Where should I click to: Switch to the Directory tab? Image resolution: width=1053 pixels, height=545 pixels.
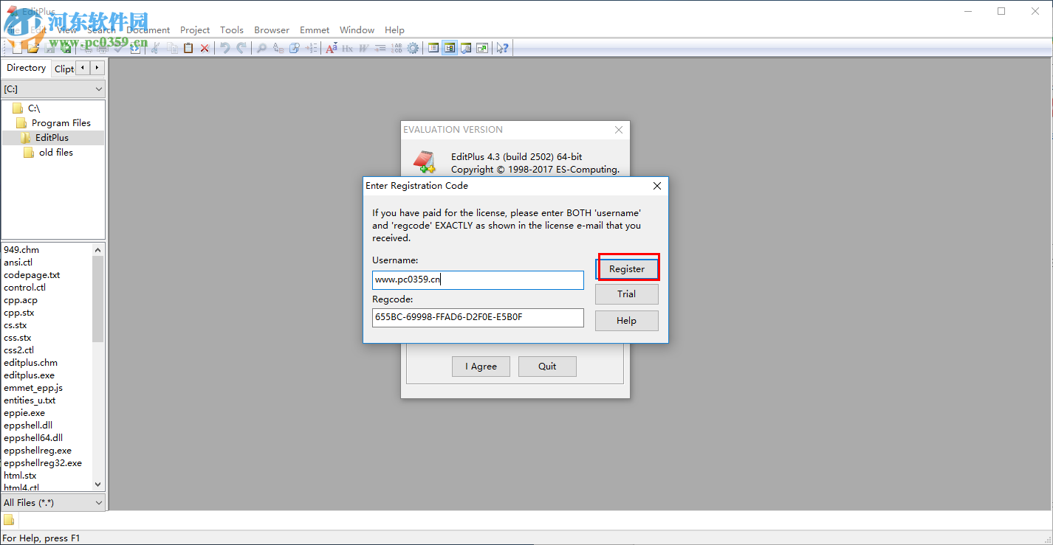(27, 68)
